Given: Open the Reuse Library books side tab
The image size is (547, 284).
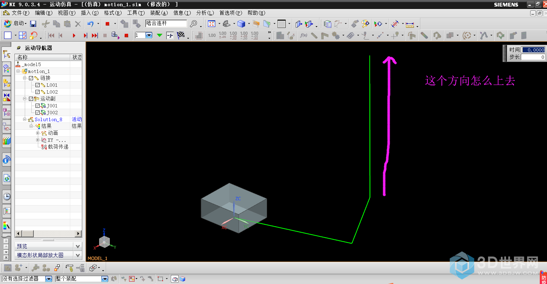Looking at the screenshot, I should pos(7,141).
